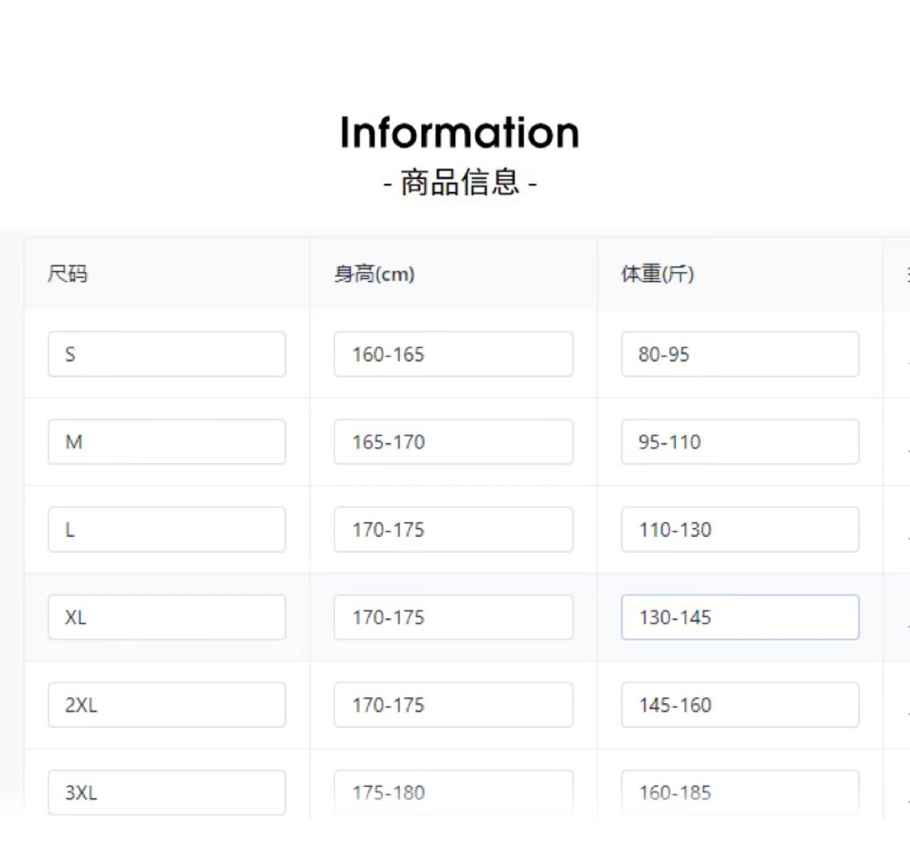
Task: Click the size field containing M
Action: point(166,442)
